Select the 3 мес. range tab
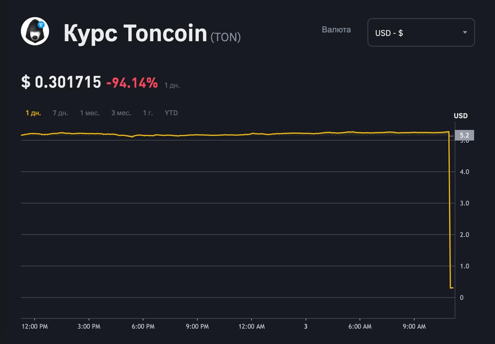The image size is (495, 344). [121, 113]
